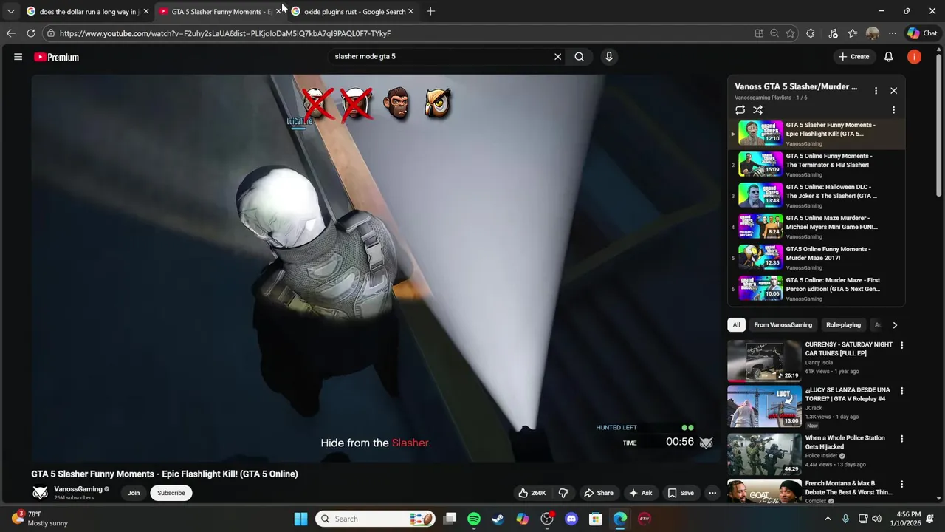Click the YouTube search magnifier button
This screenshot has width=945, height=532.
pos(580,56)
